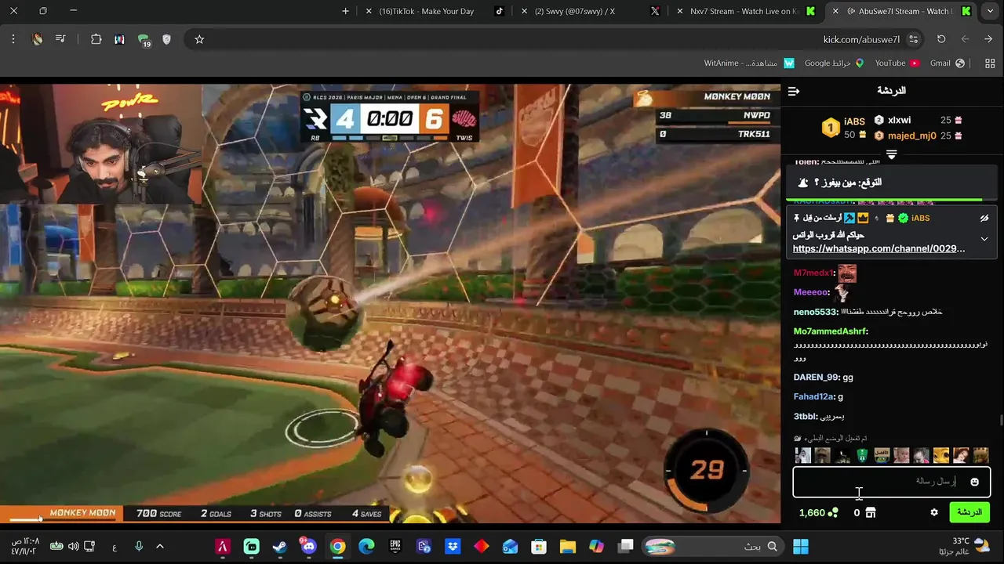Open Discord from the taskbar

pos(308,546)
